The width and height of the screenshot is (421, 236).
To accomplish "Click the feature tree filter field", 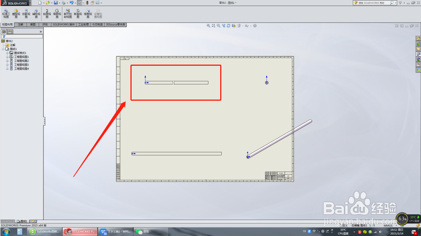I will tap(22, 36).
